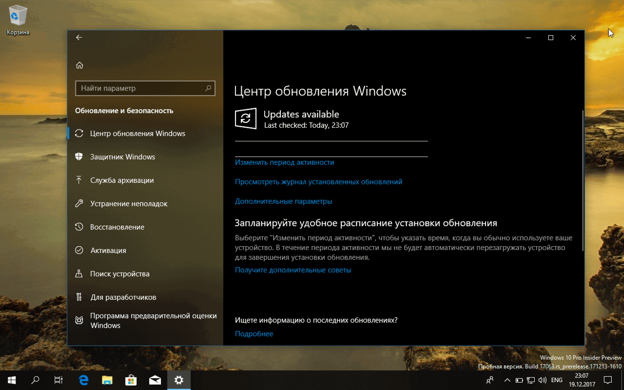Open the Mail app from the taskbar
Viewport: 624px width, 390px height.
(155, 380)
